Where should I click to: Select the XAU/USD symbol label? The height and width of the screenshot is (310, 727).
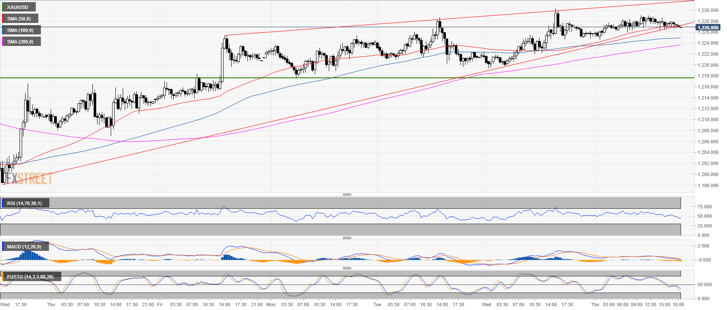click(x=18, y=7)
